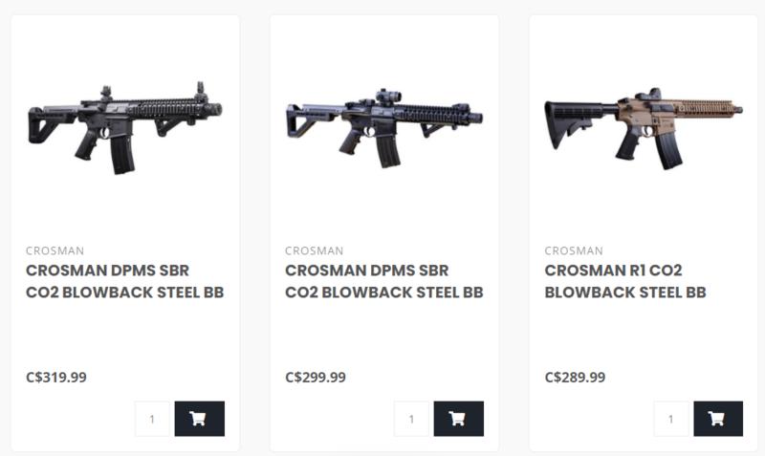Click quantity field for the C$319.99 rifle
Image resolution: width=765 pixels, height=456 pixels.
tap(152, 419)
